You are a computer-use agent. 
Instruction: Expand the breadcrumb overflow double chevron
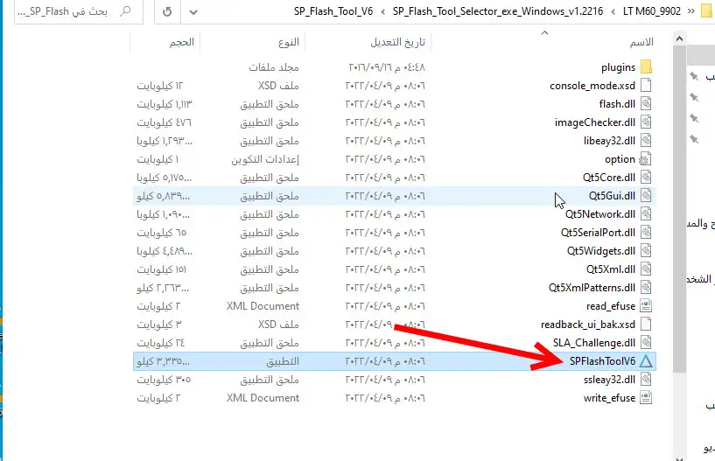point(691,12)
